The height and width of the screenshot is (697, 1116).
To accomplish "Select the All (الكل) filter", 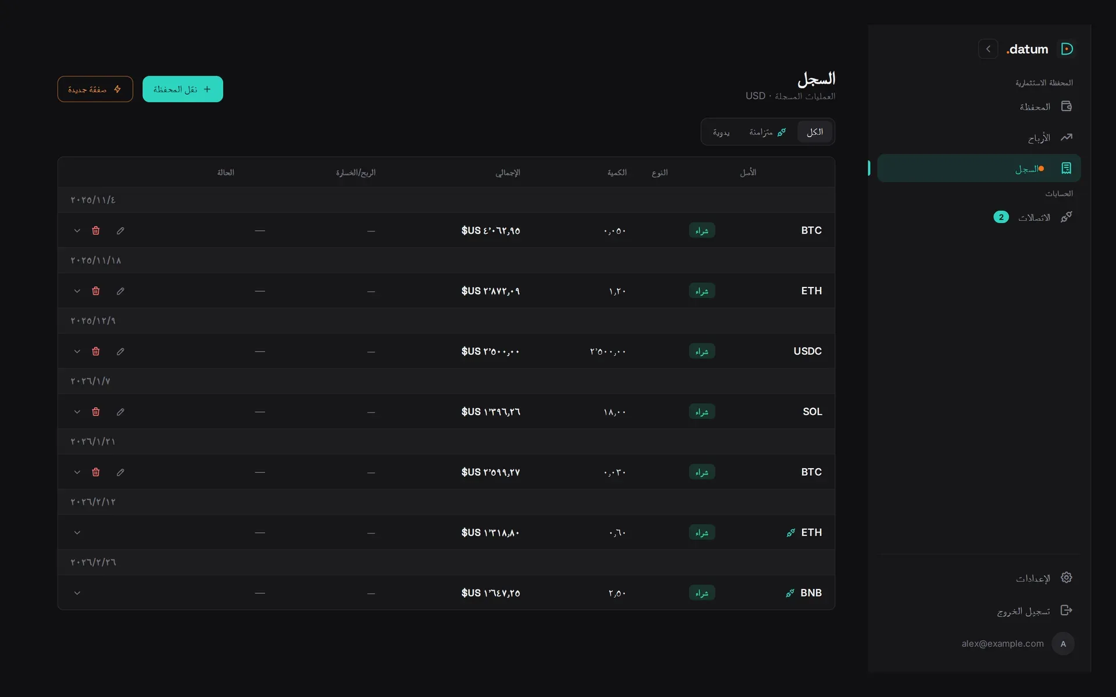I will (x=814, y=132).
